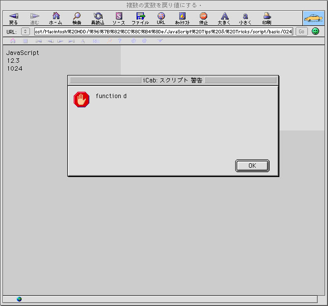Click the red stop hand icon in alert
The width and height of the screenshot is (328, 306).
[x=82, y=100]
